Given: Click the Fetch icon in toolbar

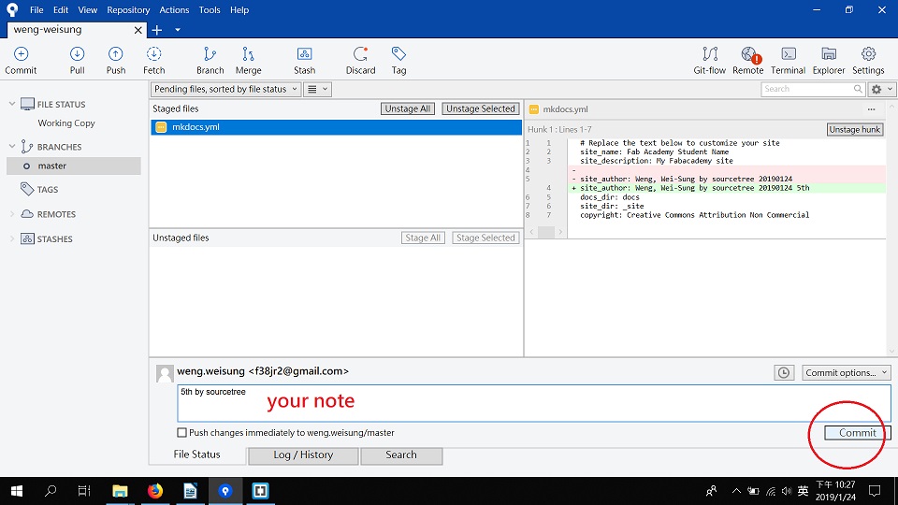Looking at the screenshot, I should (x=154, y=60).
